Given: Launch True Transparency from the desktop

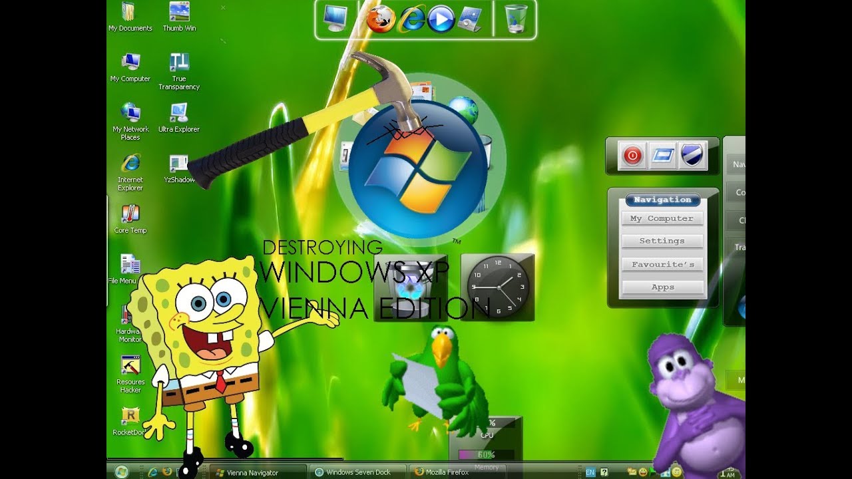Looking at the screenshot, I should pyautogui.click(x=179, y=71).
